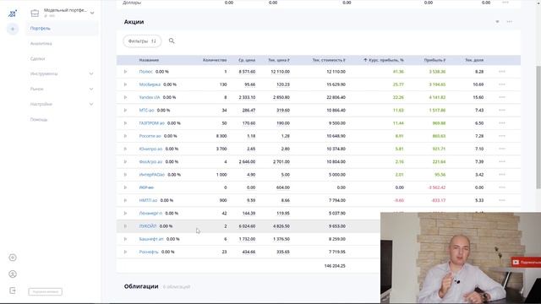541x304 pixels.
Task: Expand Инструменты menu chevron
Action: point(91,73)
